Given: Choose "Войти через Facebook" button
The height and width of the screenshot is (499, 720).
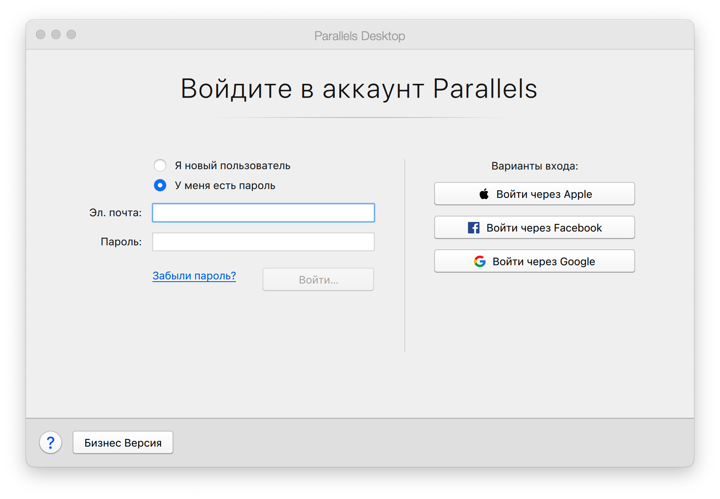Looking at the screenshot, I should [534, 228].
